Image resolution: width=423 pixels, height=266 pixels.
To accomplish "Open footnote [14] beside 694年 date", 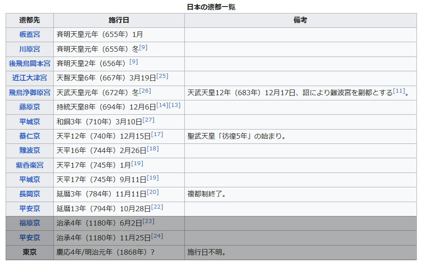I will point(162,105).
